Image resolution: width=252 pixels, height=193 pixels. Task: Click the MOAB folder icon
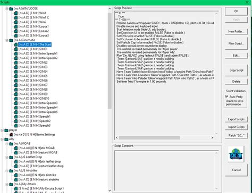(x=11, y=144)
